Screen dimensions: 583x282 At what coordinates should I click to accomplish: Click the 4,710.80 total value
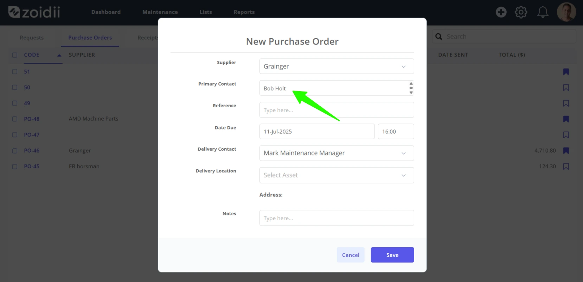(x=545, y=150)
